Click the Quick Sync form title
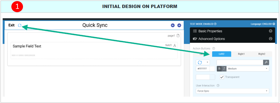 click(95, 25)
